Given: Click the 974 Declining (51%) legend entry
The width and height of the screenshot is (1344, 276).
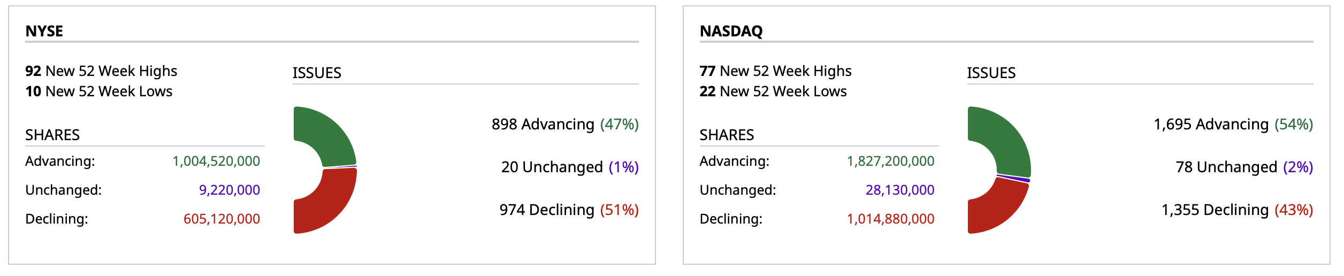Looking at the screenshot, I should [569, 210].
